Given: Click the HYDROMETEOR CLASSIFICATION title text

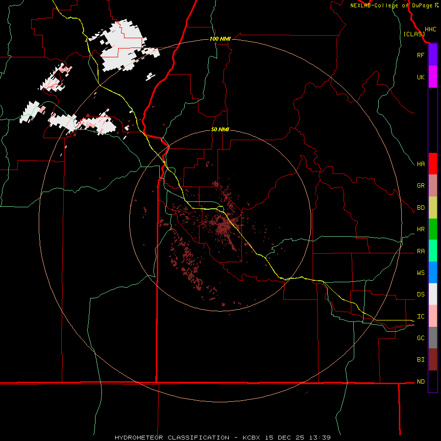Looking at the screenshot, I should coord(172,438).
